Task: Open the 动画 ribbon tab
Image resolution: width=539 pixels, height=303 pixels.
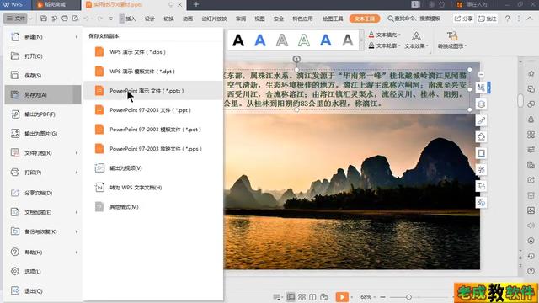Action: pyautogui.click(x=188, y=19)
